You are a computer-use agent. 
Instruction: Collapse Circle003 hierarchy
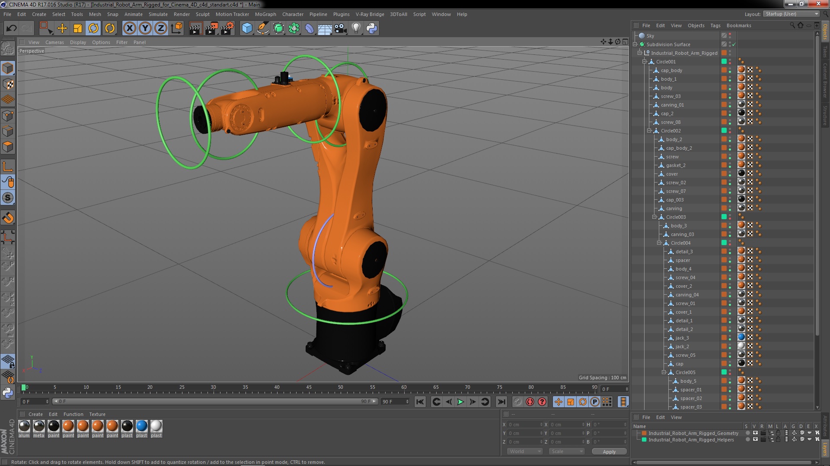654,217
